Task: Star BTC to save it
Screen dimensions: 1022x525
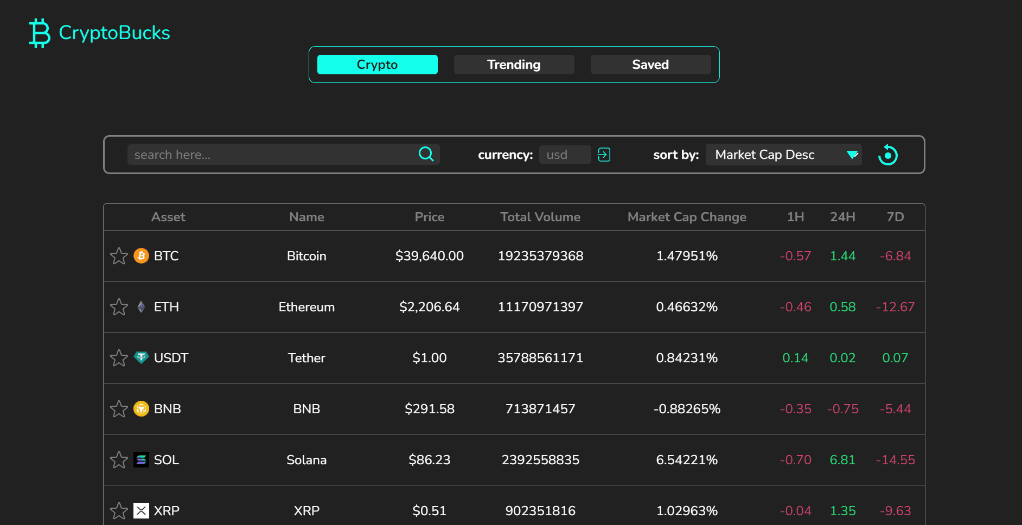Action: (119, 255)
